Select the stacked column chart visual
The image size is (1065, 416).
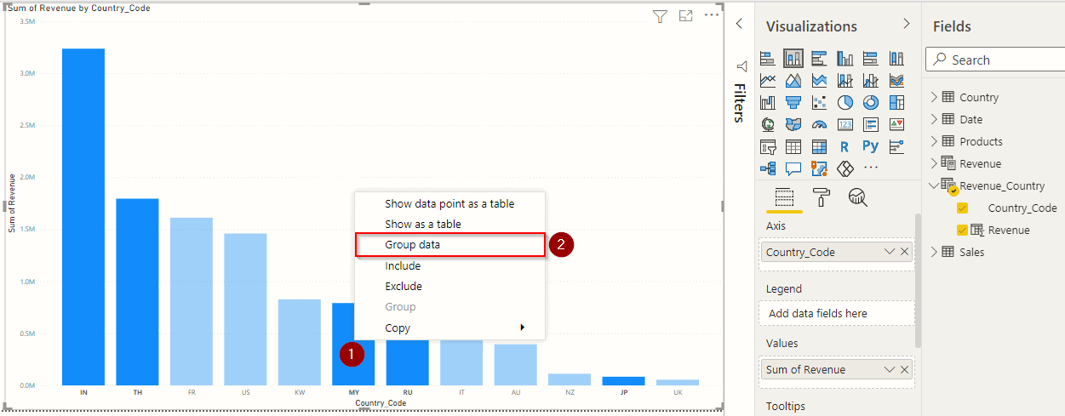(x=793, y=59)
